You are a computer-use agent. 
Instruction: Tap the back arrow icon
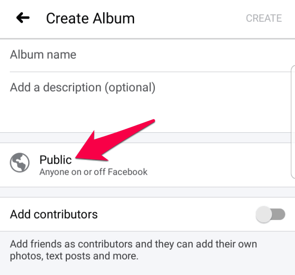click(x=23, y=18)
